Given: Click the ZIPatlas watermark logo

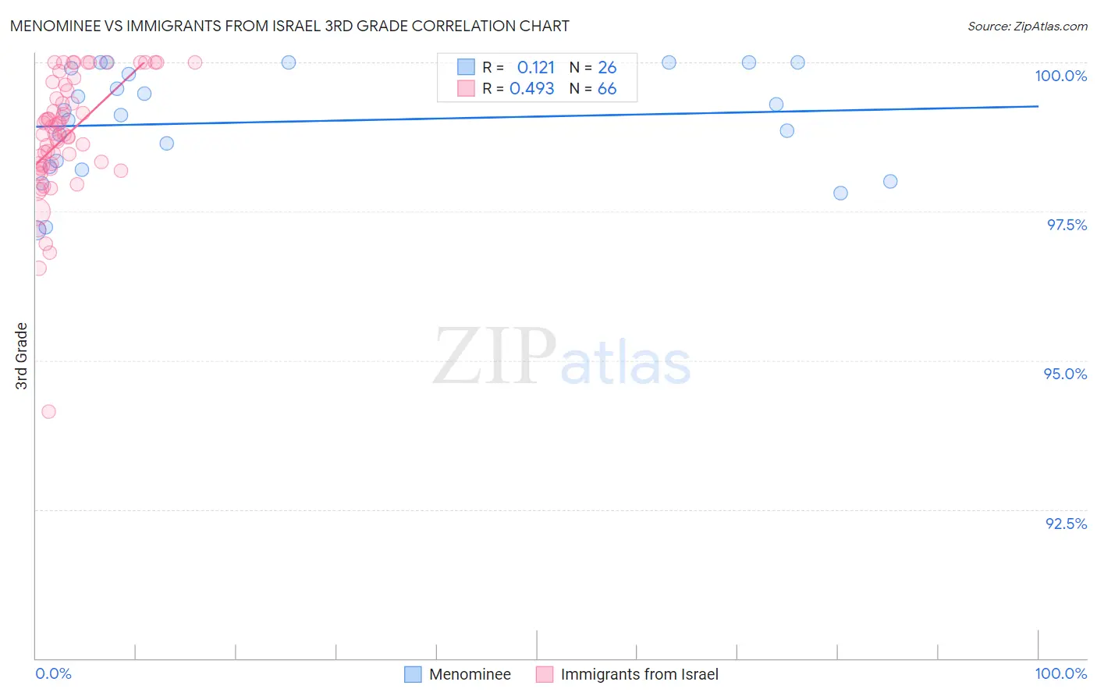Looking at the screenshot, I should click(562, 357).
